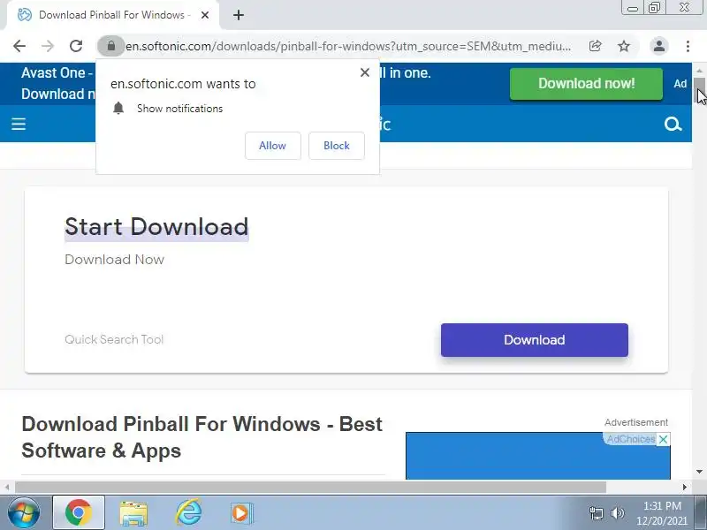Click the green Download now! button
Image resolution: width=707 pixels, height=530 pixels.
tap(586, 83)
